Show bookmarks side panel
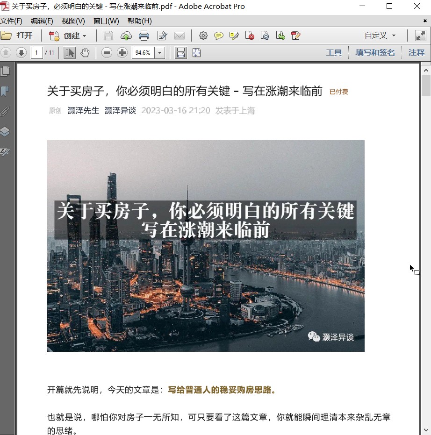Viewport: 431px width, 435px height. click(5, 91)
